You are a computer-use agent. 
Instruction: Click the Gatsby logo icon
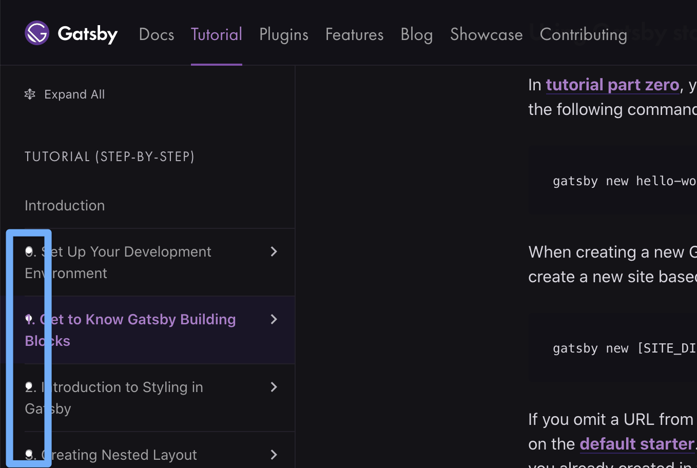click(x=36, y=33)
